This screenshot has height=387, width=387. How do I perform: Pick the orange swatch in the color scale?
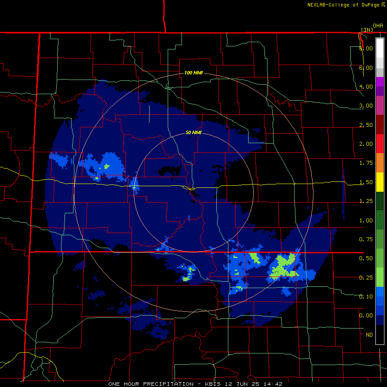pyautogui.click(x=380, y=163)
